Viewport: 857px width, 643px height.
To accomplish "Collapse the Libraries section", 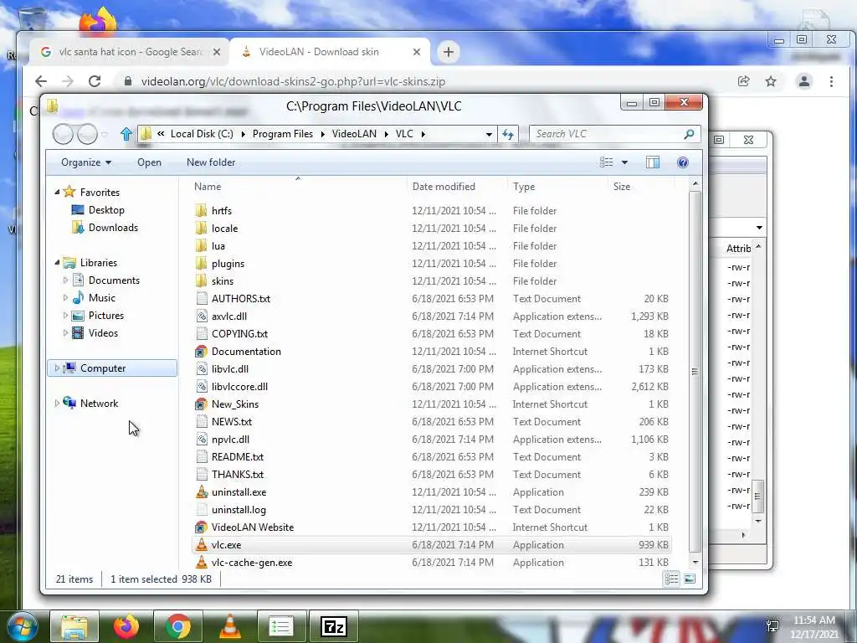I will [x=57, y=262].
